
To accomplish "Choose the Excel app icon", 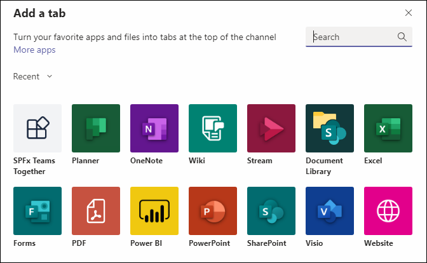I will (388, 128).
